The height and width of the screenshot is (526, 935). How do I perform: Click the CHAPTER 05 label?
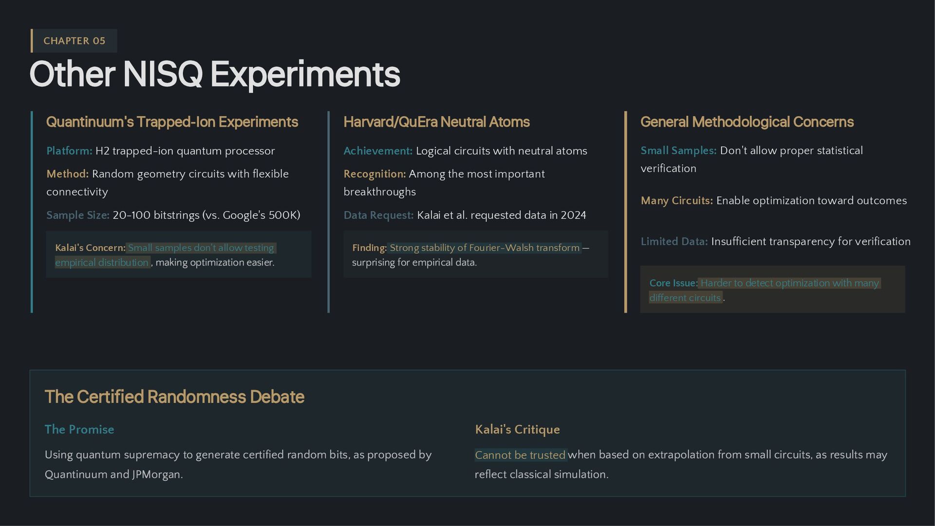point(74,41)
